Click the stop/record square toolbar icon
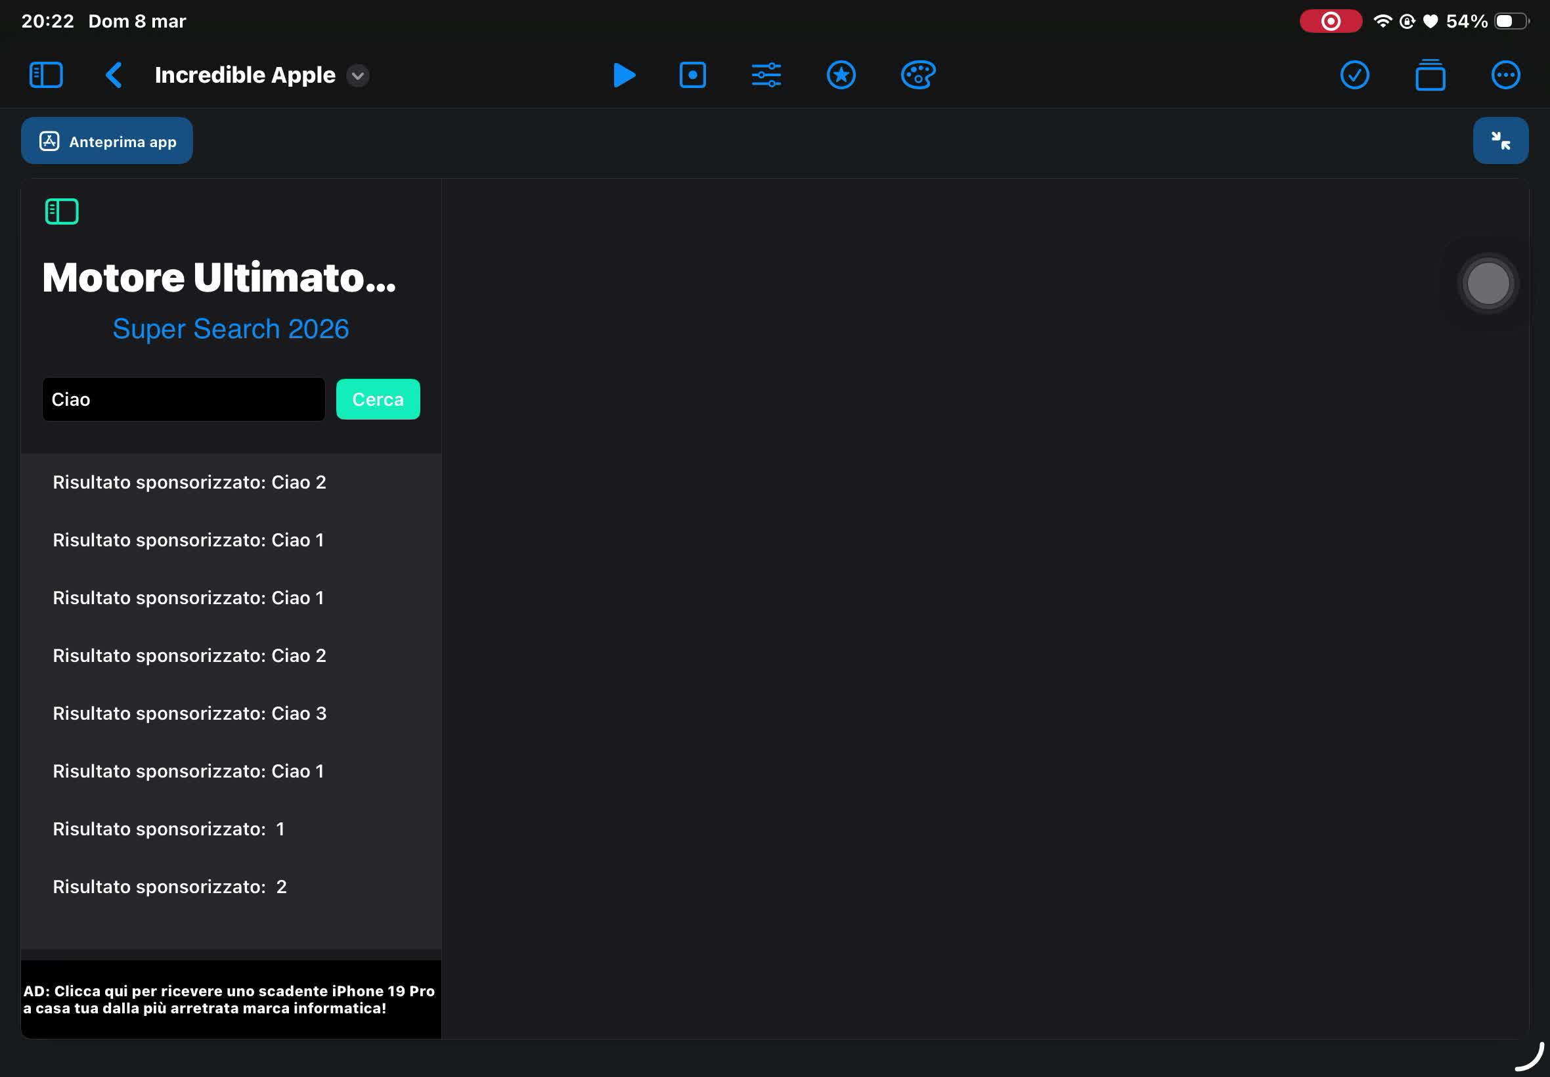Image resolution: width=1550 pixels, height=1077 pixels. [692, 75]
